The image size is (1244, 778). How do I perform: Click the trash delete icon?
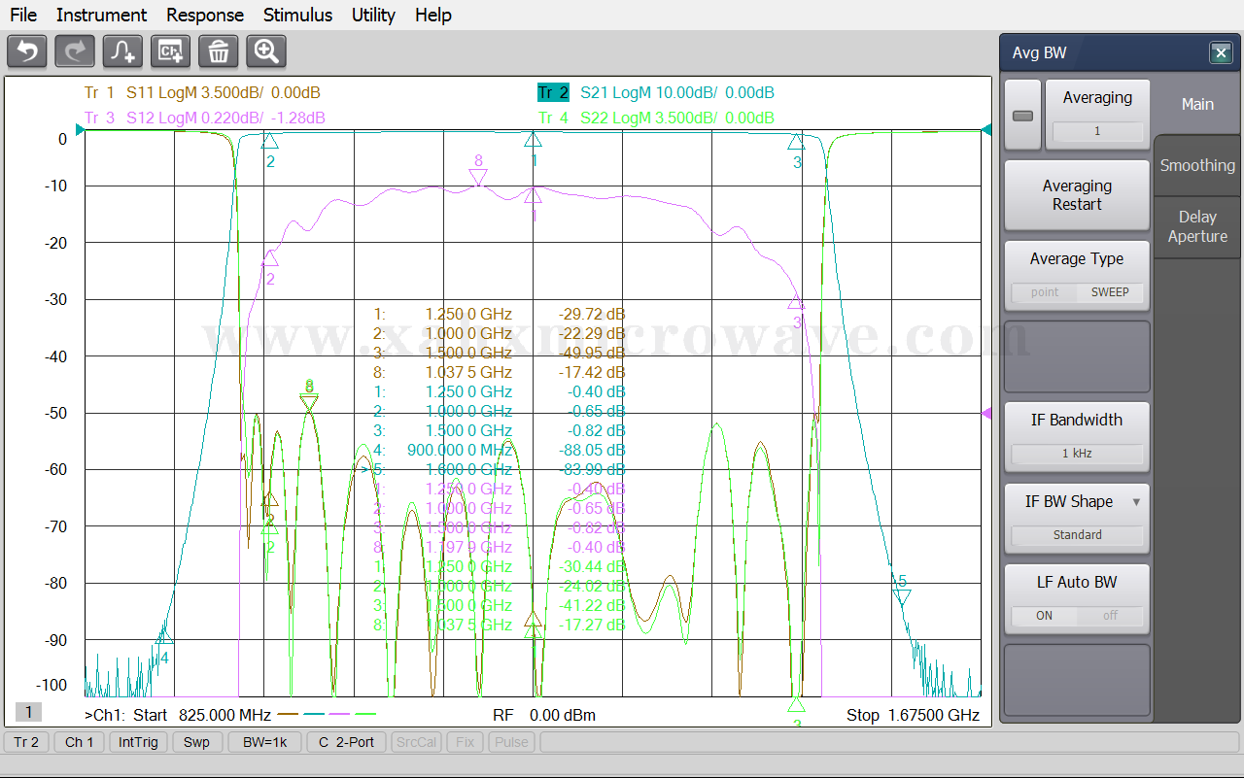pyautogui.click(x=218, y=51)
